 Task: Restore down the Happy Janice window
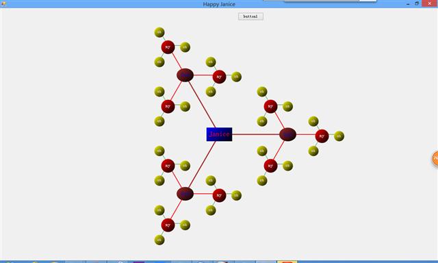tap(417, 3)
